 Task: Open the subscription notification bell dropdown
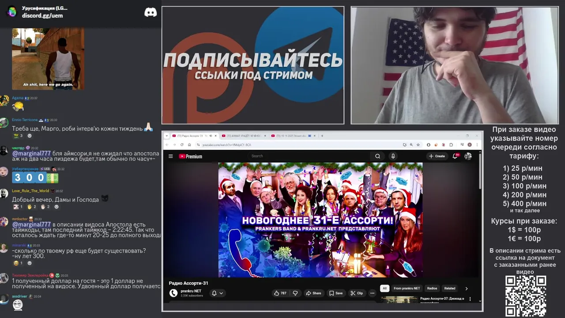click(x=217, y=293)
